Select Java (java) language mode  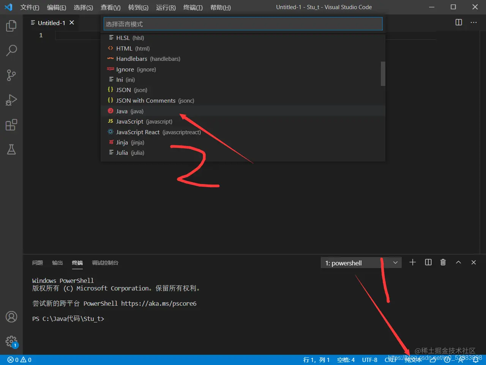pos(243,111)
